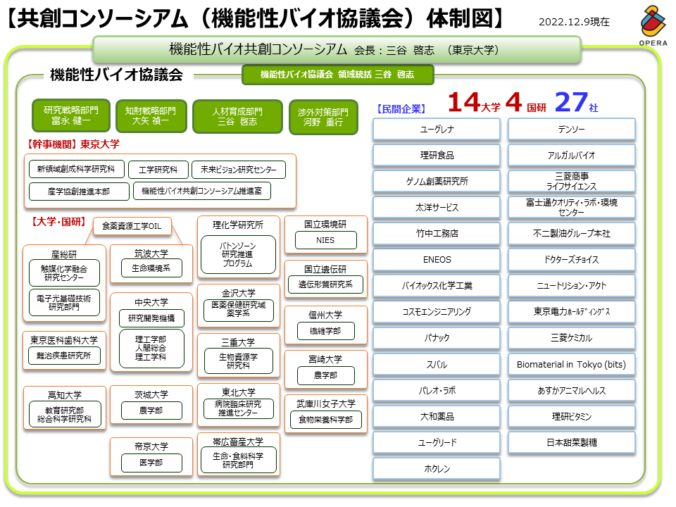Click the 機能性バイオ協議会 領域統括 三谷 啓志 banner
The height and width of the screenshot is (507, 676).
tap(337, 75)
